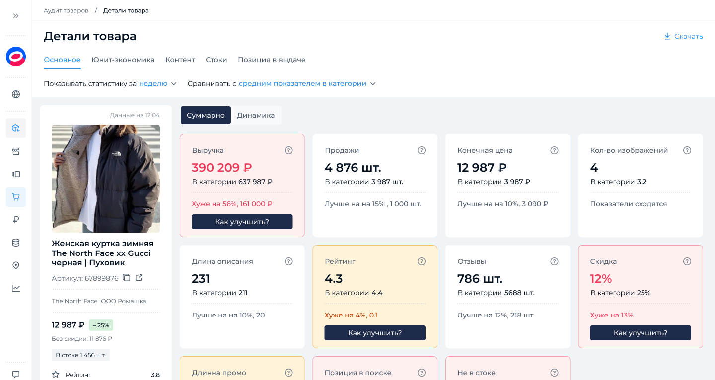Open the comparison dropdown средним показателем в категории

(307, 84)
